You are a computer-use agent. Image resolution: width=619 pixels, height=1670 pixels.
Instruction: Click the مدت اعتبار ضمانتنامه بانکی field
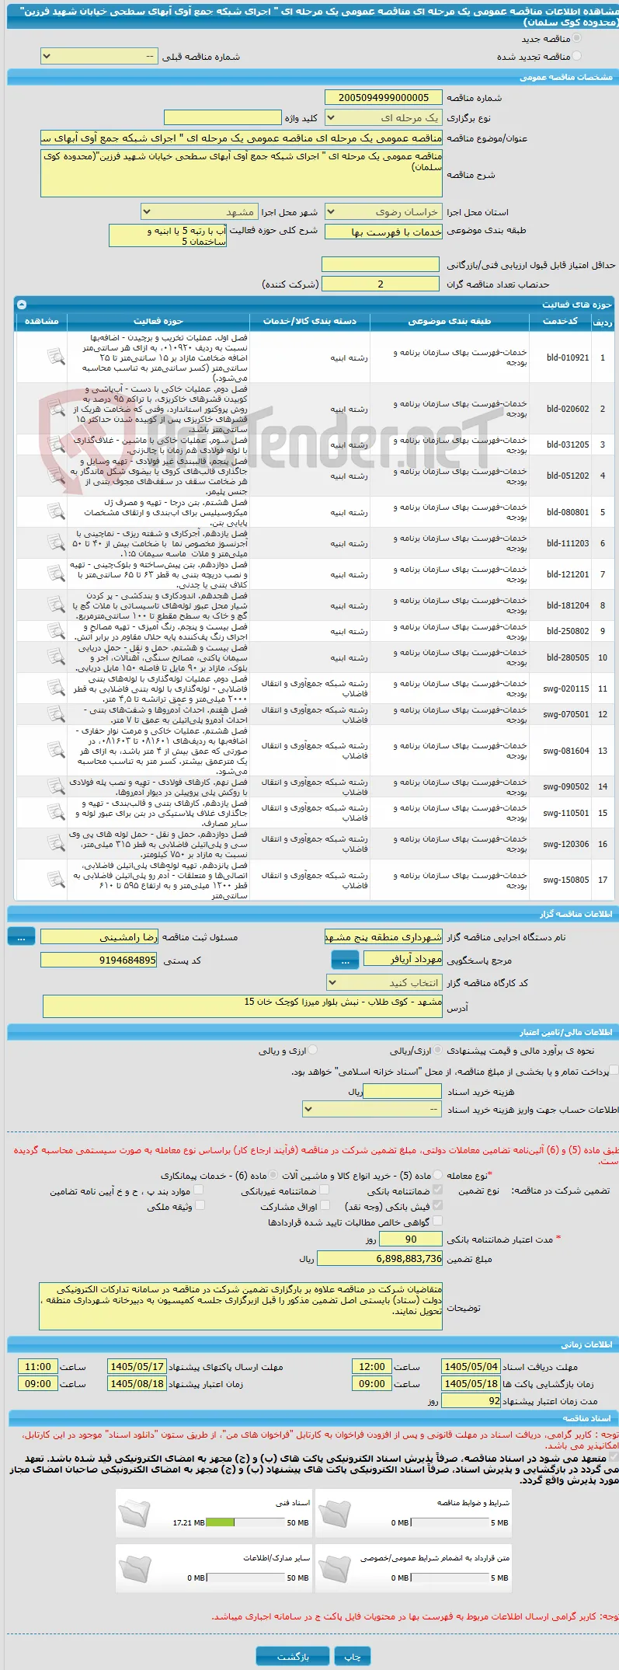[411, 1239]
